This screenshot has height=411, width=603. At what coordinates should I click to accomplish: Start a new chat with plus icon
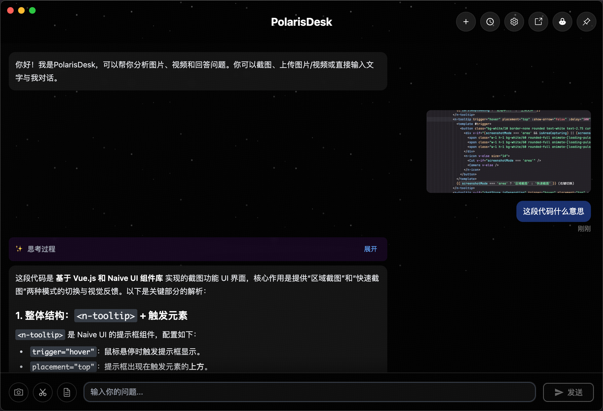point(466,22)
